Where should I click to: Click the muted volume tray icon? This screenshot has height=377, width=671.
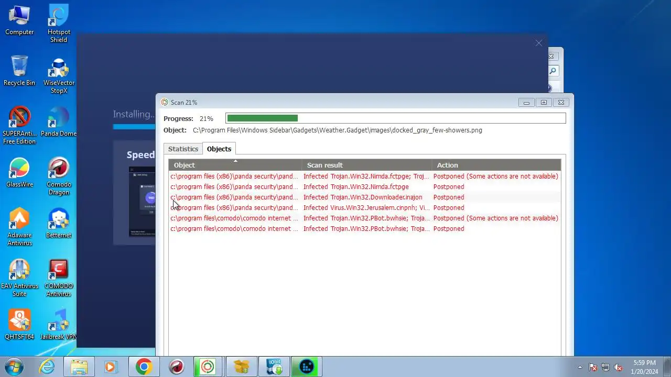click(618, 367)
